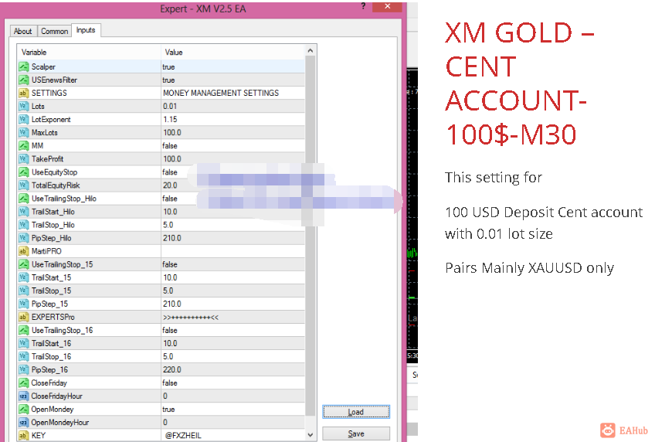Viewport: 655px width, 442px height.
Task: Click the PipStep_16 row icon
Action: tap(24, 369)
